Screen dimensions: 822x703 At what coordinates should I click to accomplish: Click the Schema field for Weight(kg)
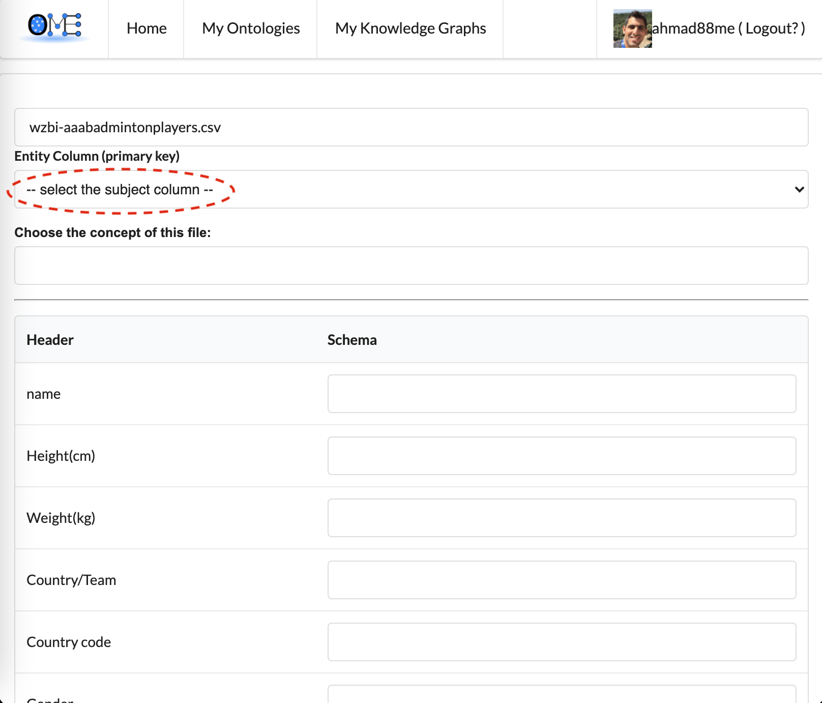click(x=562, y=518)
